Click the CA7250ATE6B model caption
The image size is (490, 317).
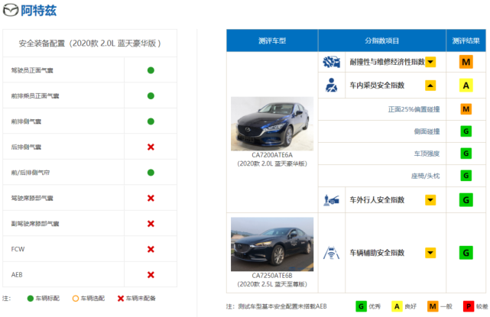click(272, 276)
